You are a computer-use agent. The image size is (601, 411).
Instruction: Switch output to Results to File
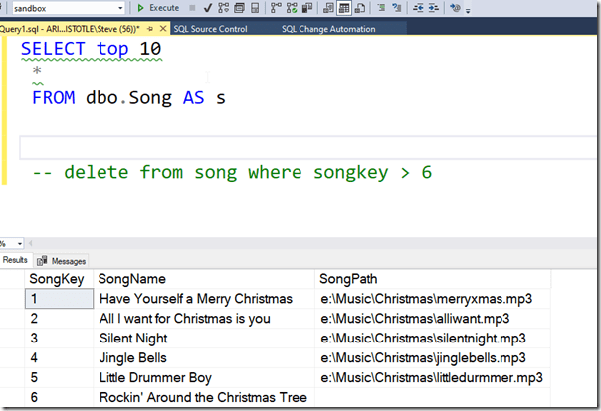[360, 8]
